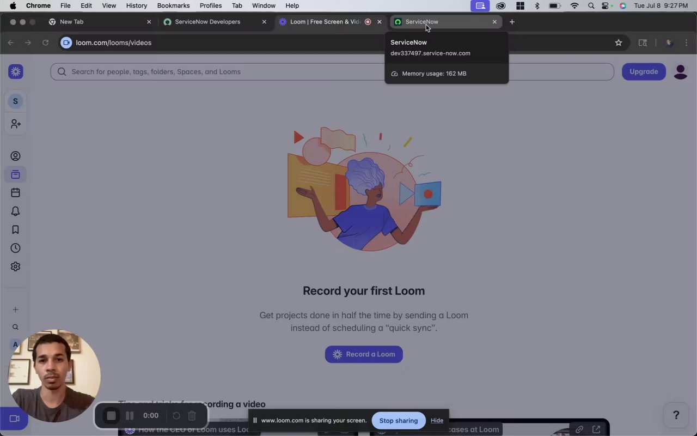Pause the Loom recording

point(130,416)
